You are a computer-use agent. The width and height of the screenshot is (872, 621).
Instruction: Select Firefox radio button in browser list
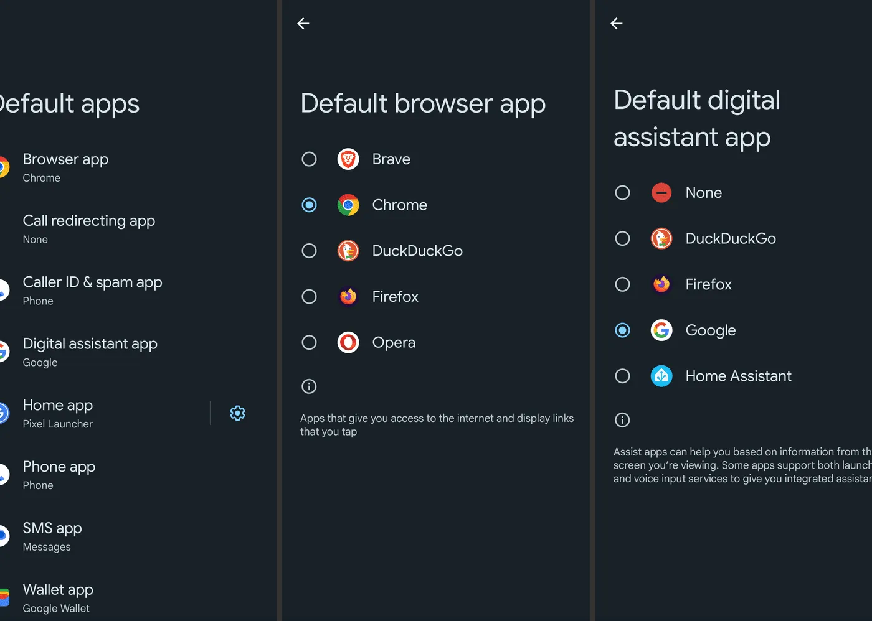pyautogui.click(x=309, y=297)
